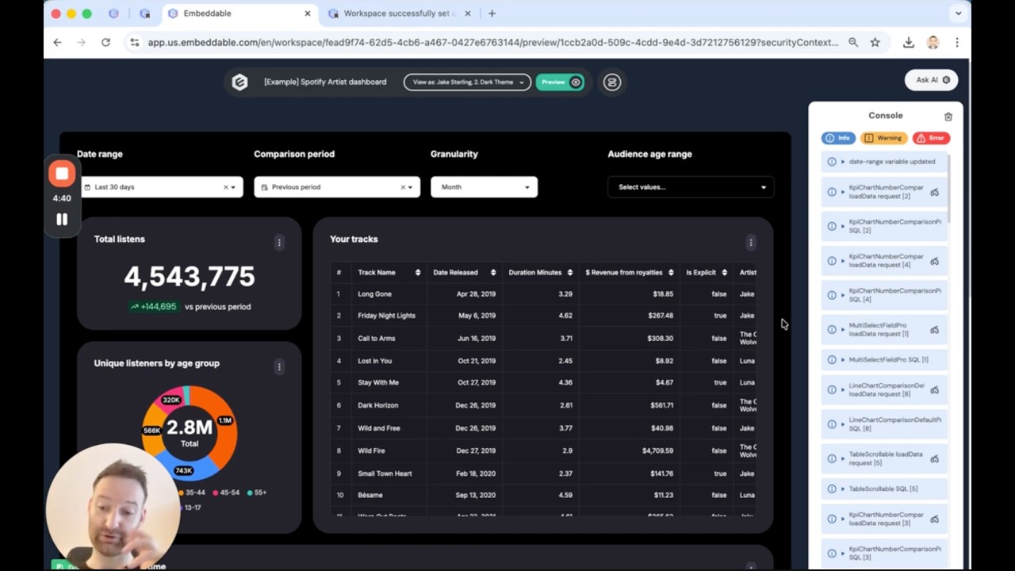
Task: Open the debug icon on KpiChartNumberComparison loadData request [4]
Action: click(935, 261)
